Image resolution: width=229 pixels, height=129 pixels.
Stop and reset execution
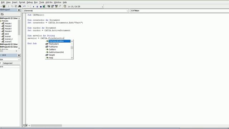tap(41, 6)
